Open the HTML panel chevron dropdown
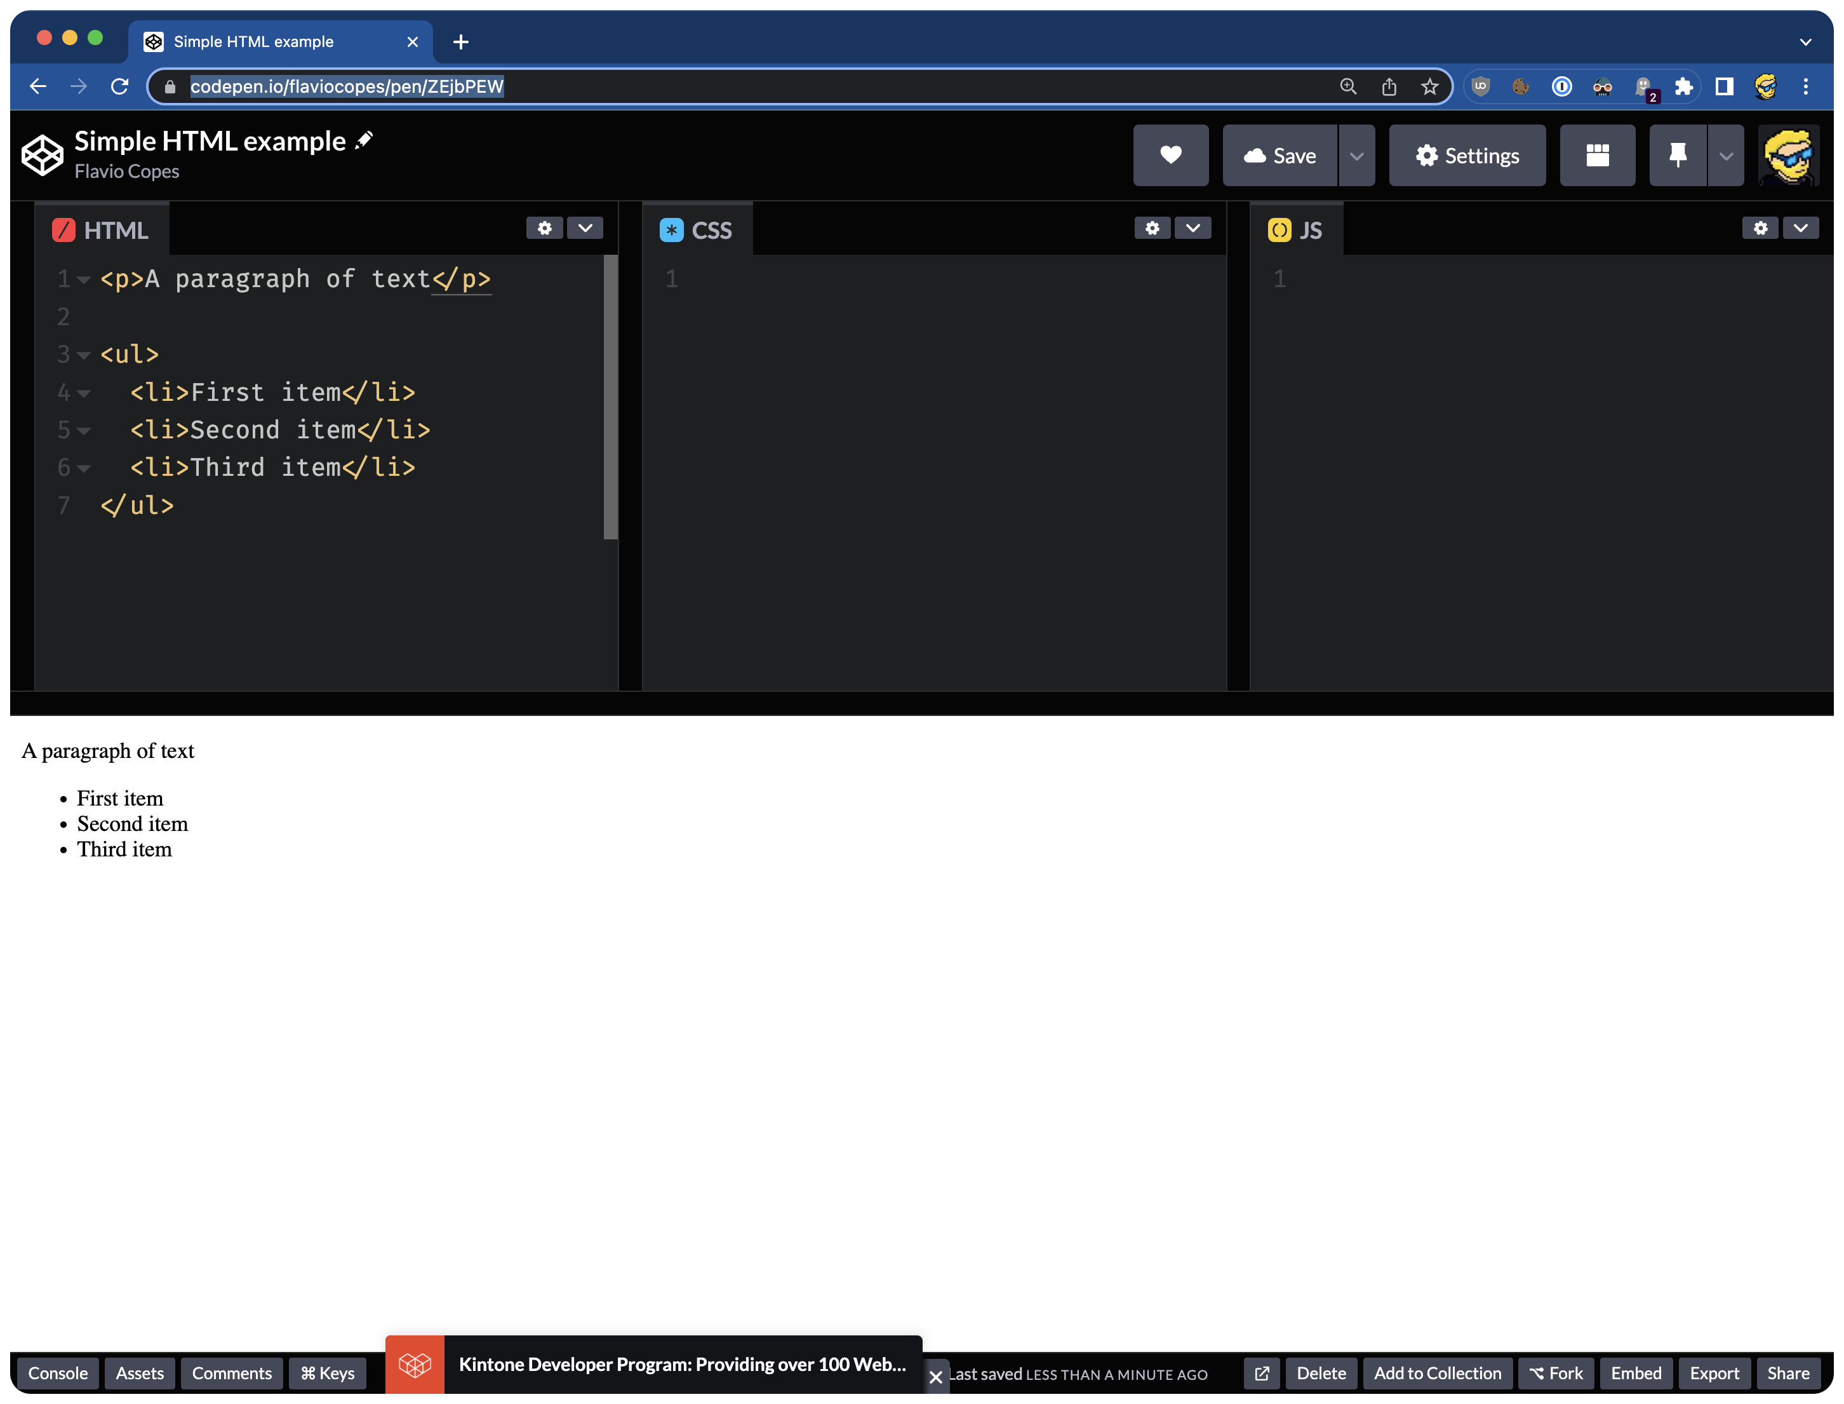 tap(585, 228)
